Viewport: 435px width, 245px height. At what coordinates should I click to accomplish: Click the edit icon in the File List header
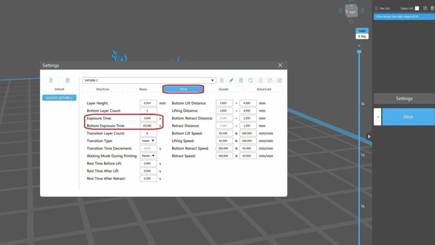pyautogui.click(x=425, y=8)
